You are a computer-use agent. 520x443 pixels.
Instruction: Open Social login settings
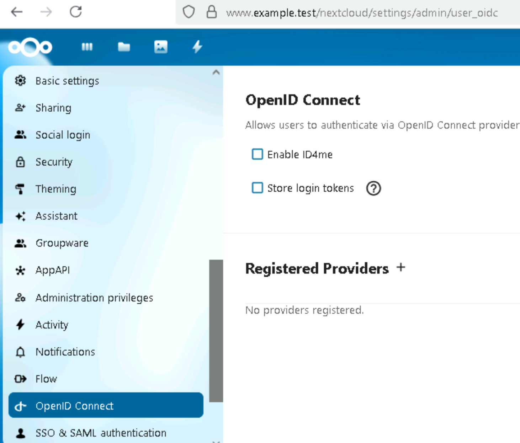[x=106, y=135]
